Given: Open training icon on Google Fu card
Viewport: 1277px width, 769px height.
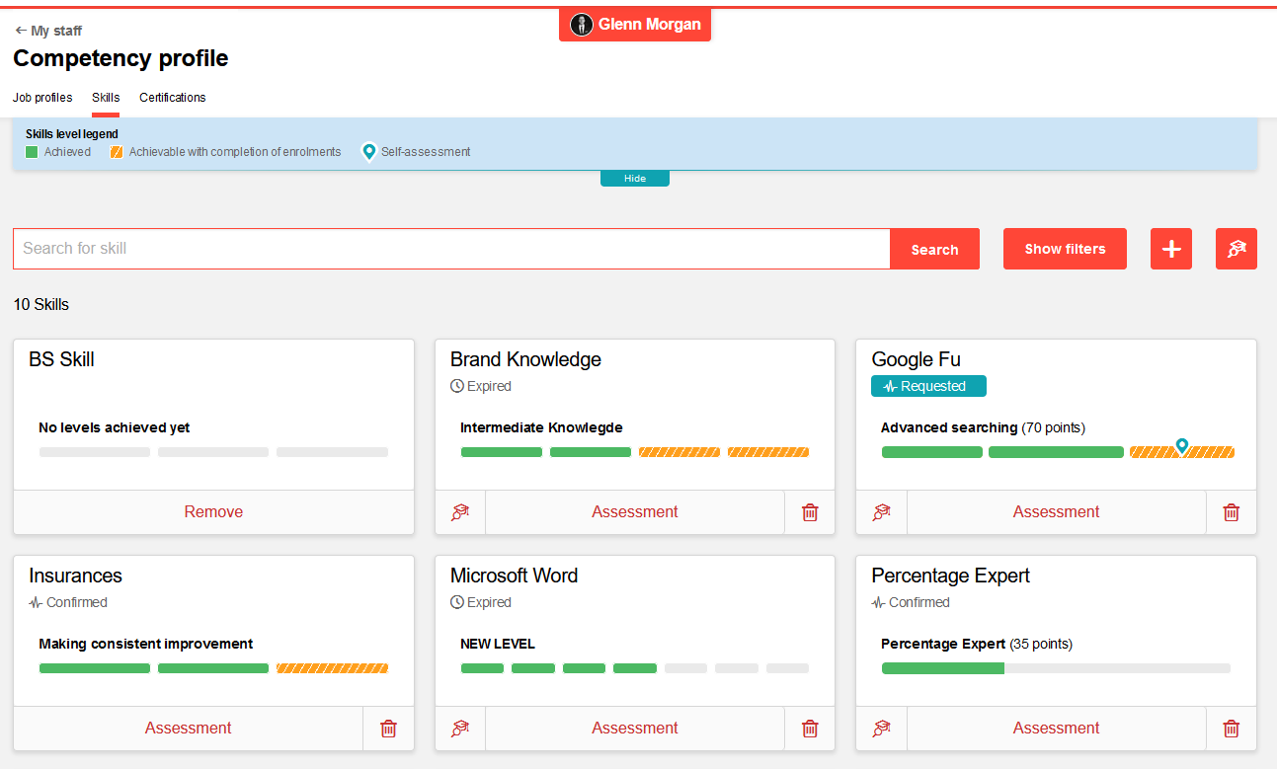Looking at the screenshot, I should (x=882, y=512).
